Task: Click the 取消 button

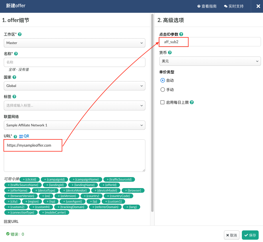Action: pyautogui.click(x=231, y=235)
